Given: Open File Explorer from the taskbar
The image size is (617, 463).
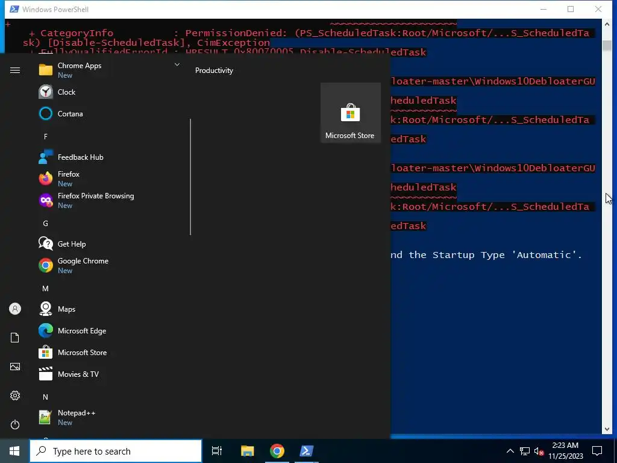Looking at the screenshot, I should (248, 451).
